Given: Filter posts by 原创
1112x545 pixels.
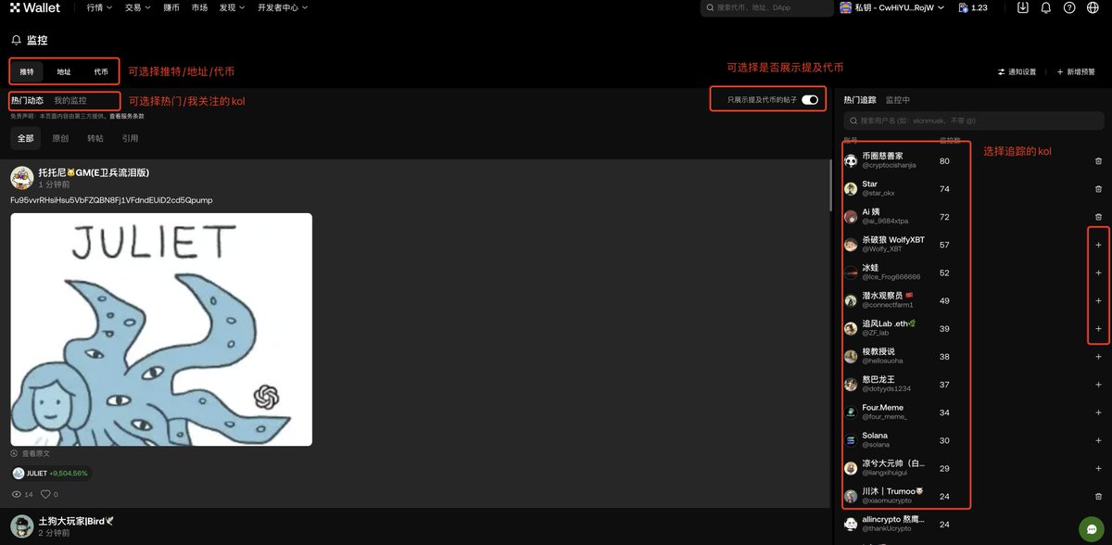Looking at the screenshot, I should click(x=60, y=138).
